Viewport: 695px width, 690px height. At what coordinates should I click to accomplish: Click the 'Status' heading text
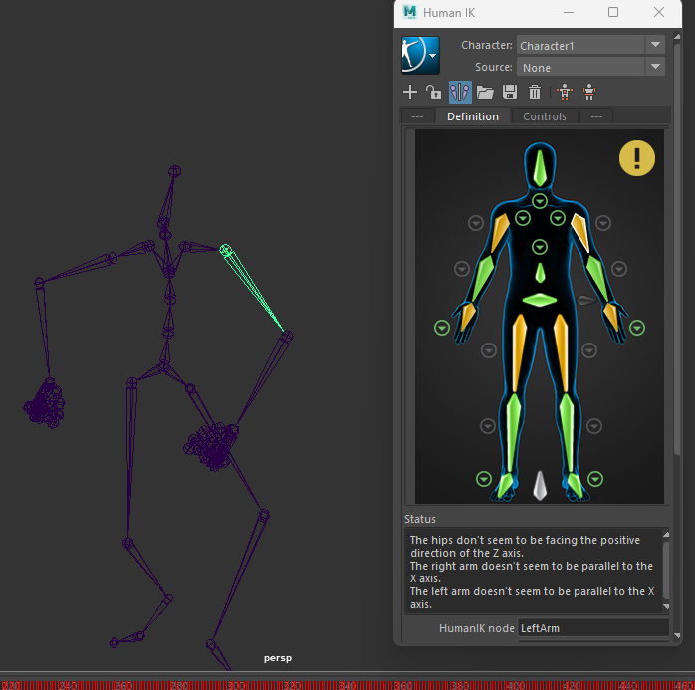pyautogui.click(x=420, y=519)
